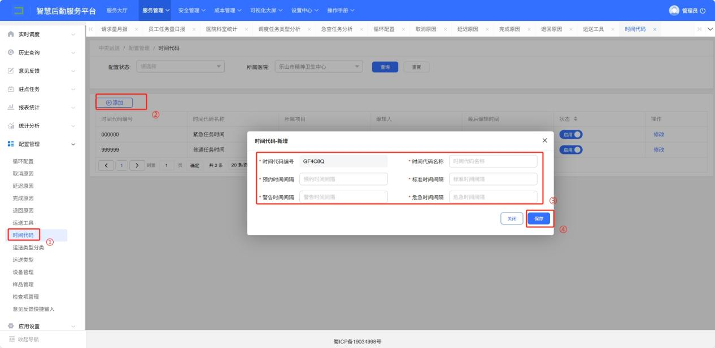Click the 统计分析 icon in sidebar
715x348 pixels.
point(10,126)
